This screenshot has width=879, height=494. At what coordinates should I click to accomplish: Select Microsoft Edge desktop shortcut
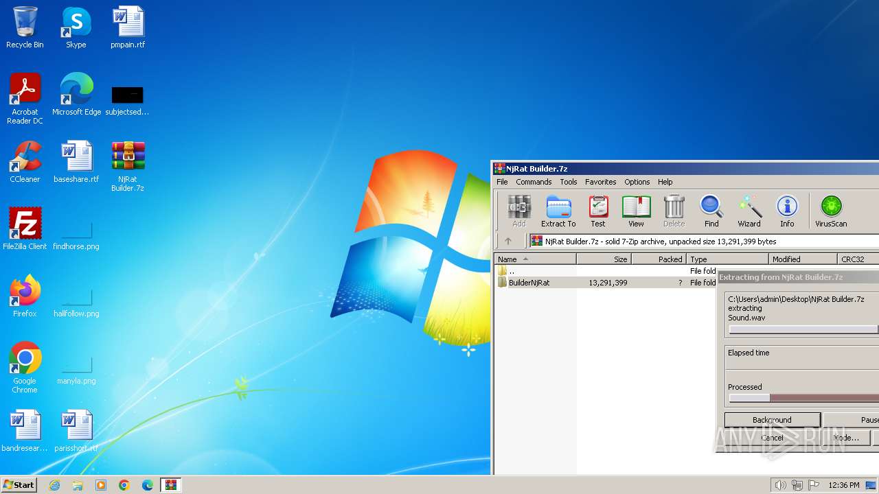click(76, 95)
